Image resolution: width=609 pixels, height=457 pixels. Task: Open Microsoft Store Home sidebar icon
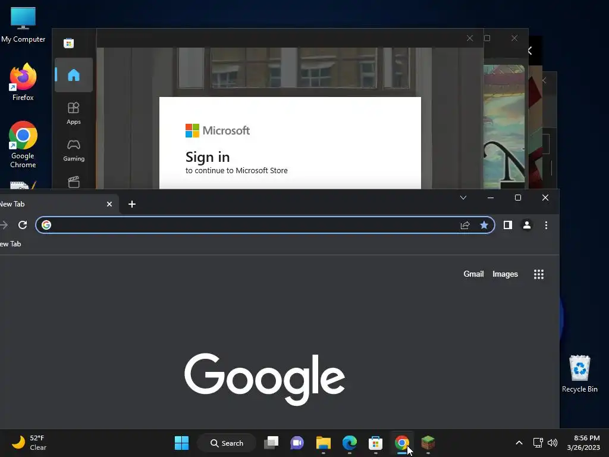pyautogui.click(x=73, y=74)
